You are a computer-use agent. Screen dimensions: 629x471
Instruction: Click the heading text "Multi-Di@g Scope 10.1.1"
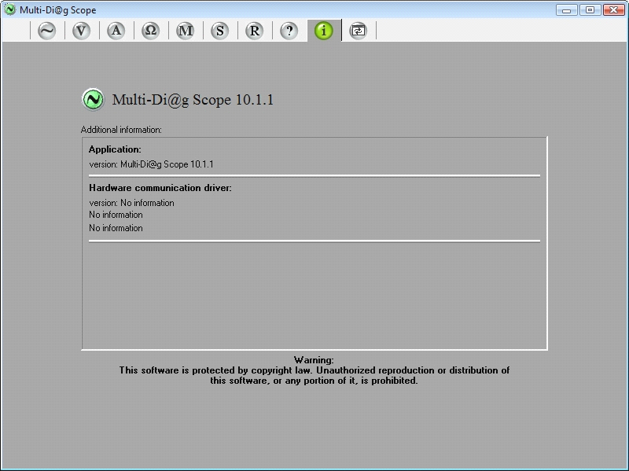(x=193, y=100)
